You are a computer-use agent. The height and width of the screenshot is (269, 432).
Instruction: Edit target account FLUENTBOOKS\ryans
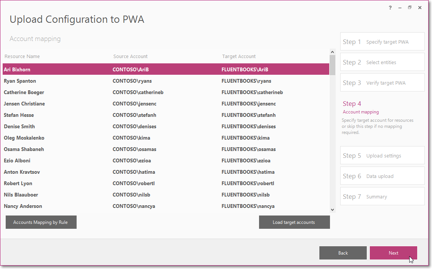pyautogui.click(x=246, y=81)
